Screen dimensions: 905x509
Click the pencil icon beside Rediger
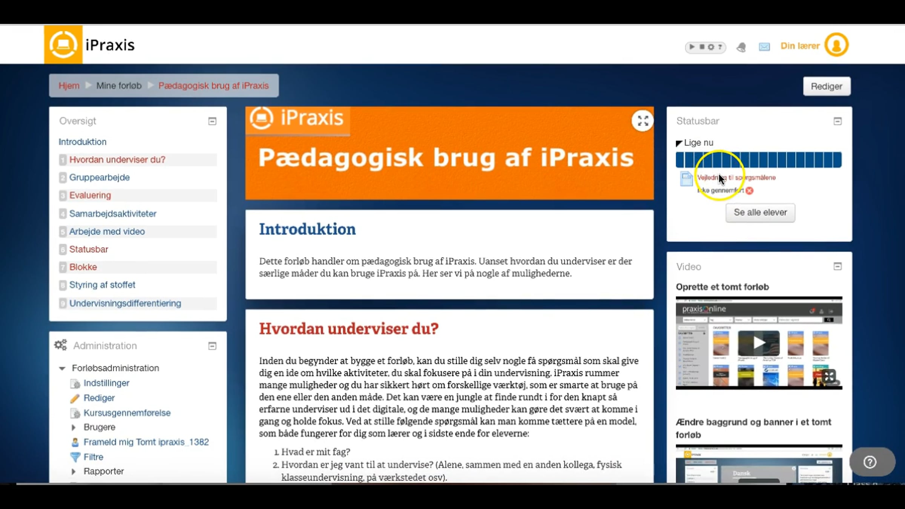[x=75, y=398]
